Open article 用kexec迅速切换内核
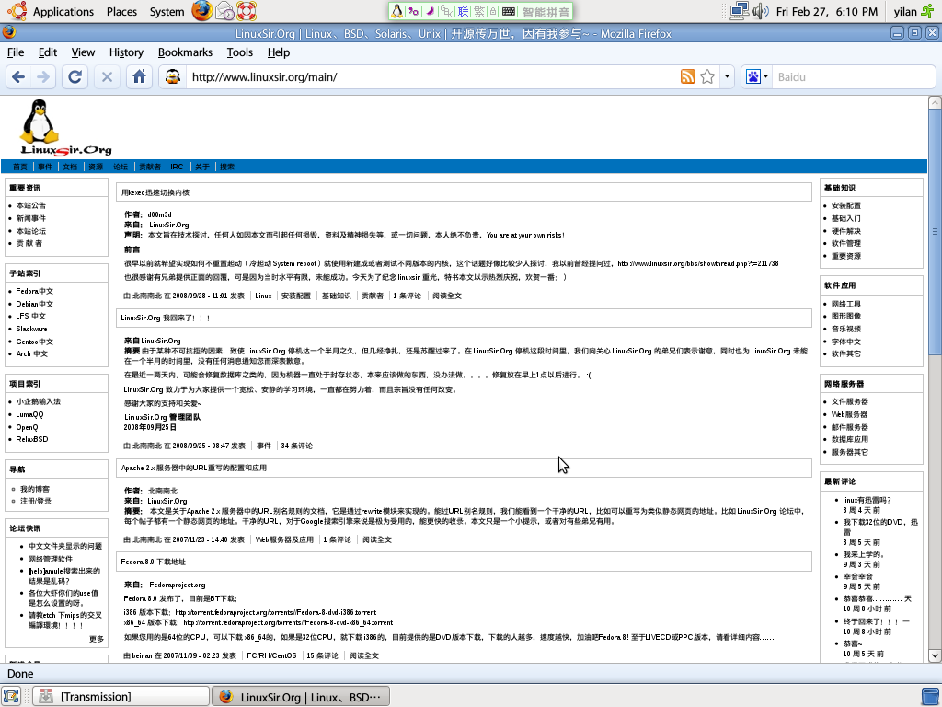This screenshot has height=707, width=942. point(155,192)
